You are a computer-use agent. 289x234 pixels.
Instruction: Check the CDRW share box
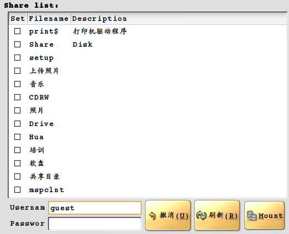coord(17,97)
